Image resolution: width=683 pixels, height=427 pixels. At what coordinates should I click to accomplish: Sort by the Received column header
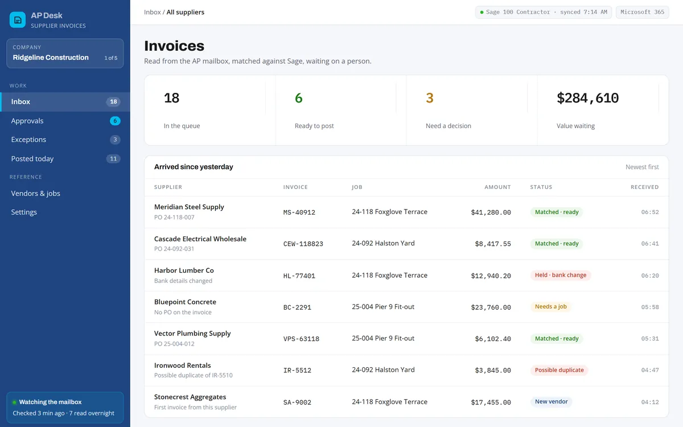pyautogui.click(x=644, y=187)
